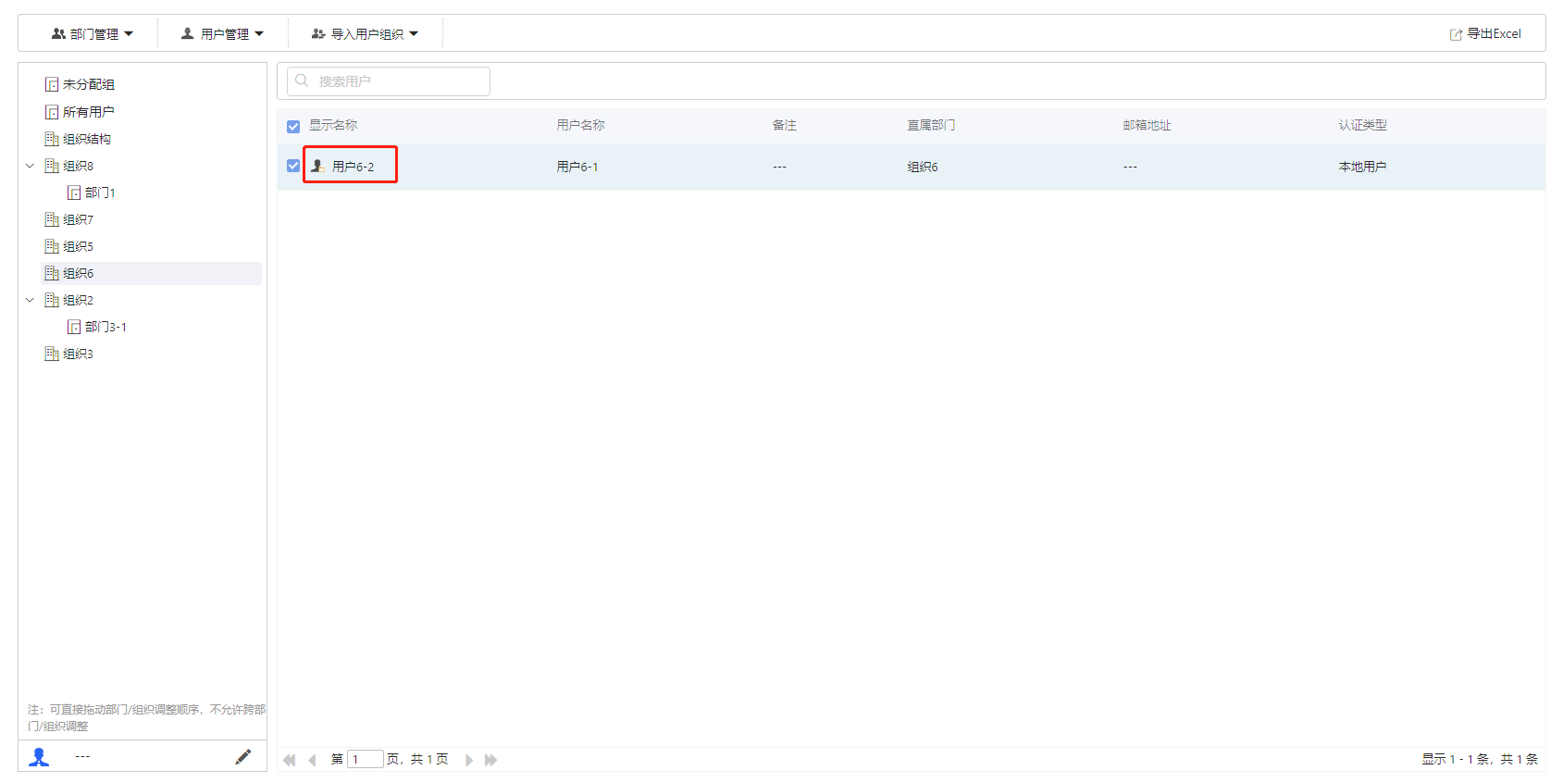
Task: Click the blue user icon at panel bottom
Action: tap(39, 757)
